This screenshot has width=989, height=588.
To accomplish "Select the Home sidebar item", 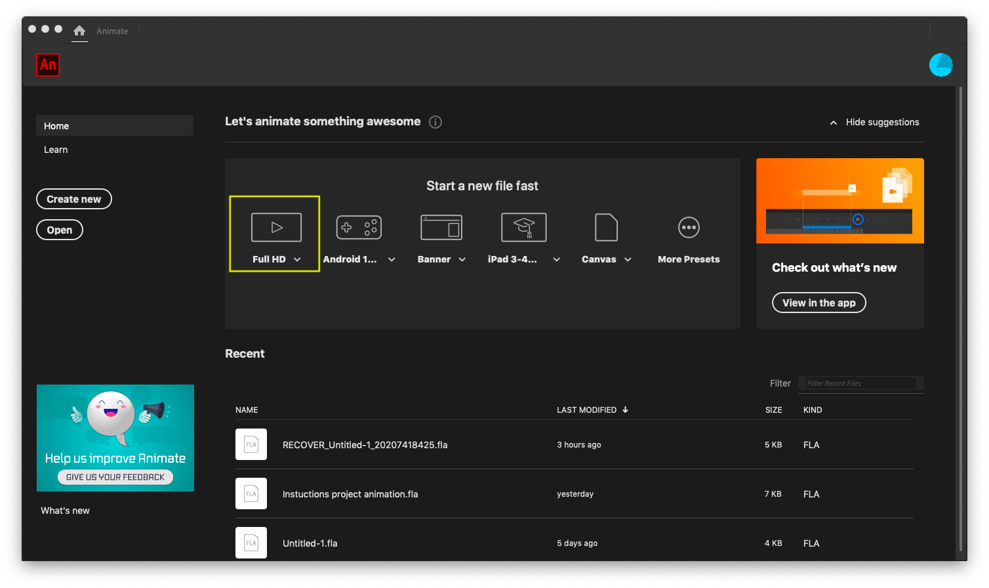I will 115,125.
